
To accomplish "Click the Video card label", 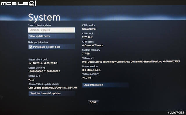I will point(88,58).
